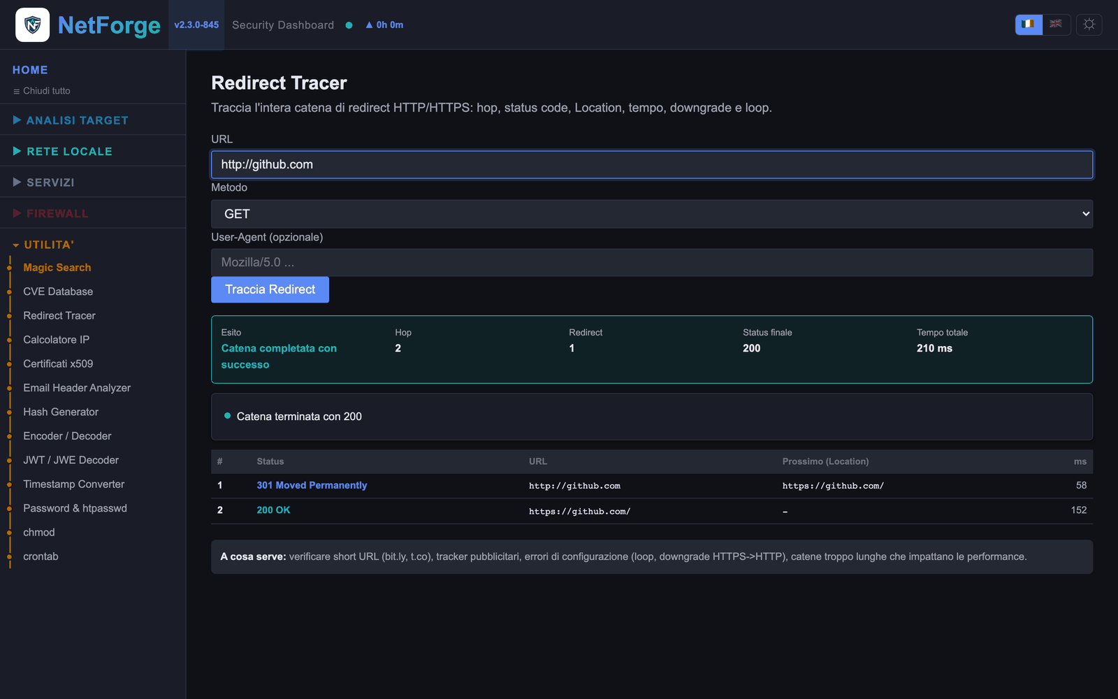
Task: Open Password & htpasswd tool
Action: [x=75, y=508]
